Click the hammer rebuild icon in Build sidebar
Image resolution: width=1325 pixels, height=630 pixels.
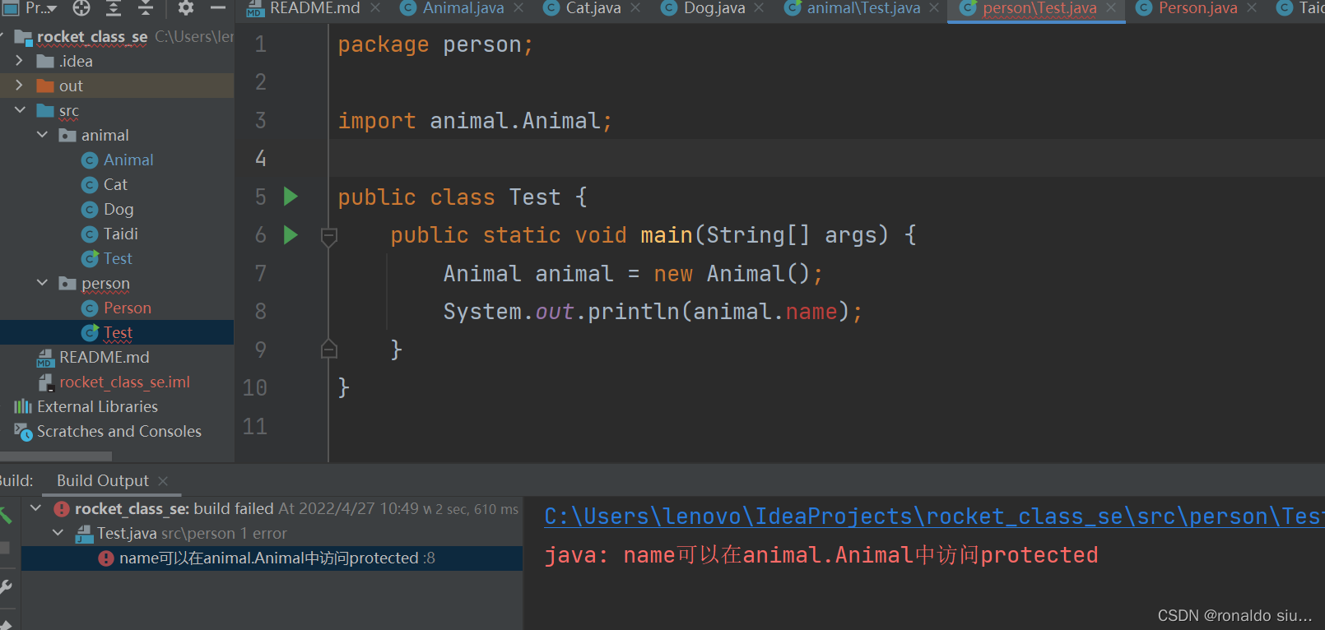point(6,517)
